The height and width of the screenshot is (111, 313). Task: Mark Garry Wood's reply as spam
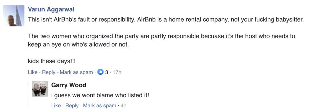pos(100,106)
